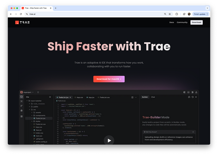Toggle the bottom panel layout icon
The height and width of the screenshot is (155, 218).
coord(188,92)
